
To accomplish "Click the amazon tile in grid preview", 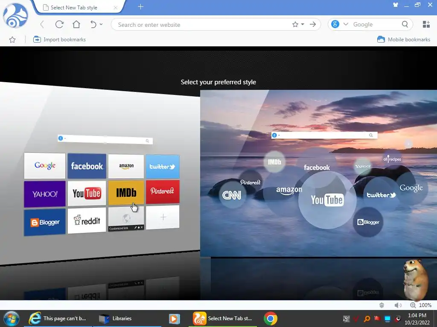I will pyautogui.click(x=126, y=166).
